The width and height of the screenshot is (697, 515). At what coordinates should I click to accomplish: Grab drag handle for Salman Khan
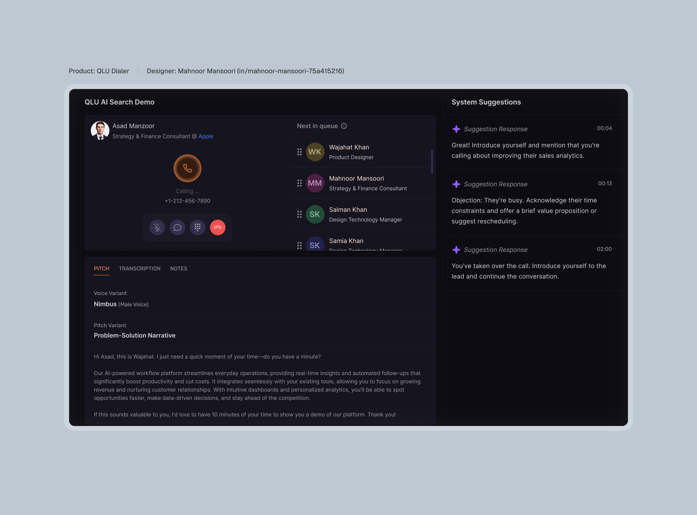pos(299,214)
